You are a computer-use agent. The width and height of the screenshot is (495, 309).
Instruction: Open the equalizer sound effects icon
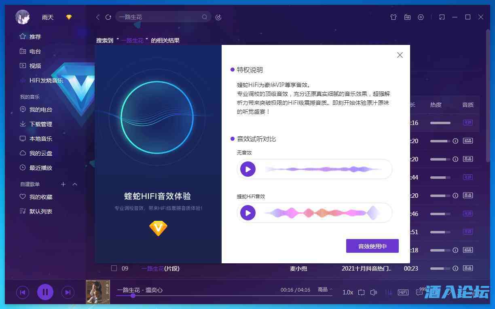click(x=389, y=292)
